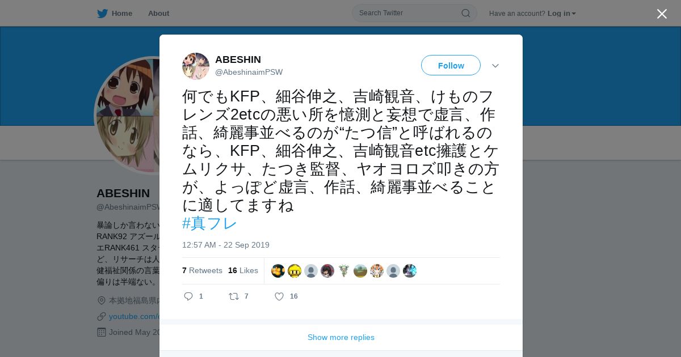681x357 pixels.
Task: Open ABESHIN's avatar in tweet header
Action: [x=196, y=66]
